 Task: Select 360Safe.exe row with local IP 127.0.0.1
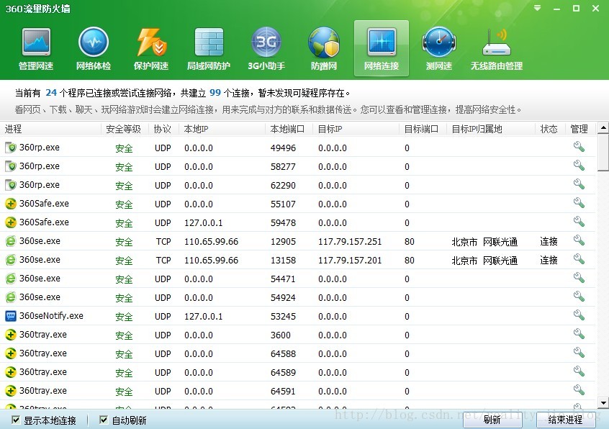pyautogui.click(x=297, y=222)
